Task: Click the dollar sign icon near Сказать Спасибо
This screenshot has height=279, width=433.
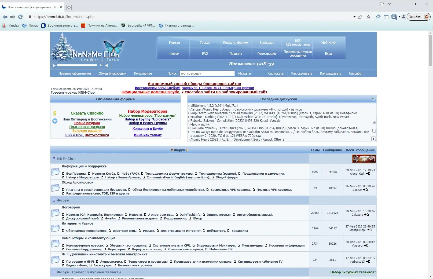Action: coord(55,113)
